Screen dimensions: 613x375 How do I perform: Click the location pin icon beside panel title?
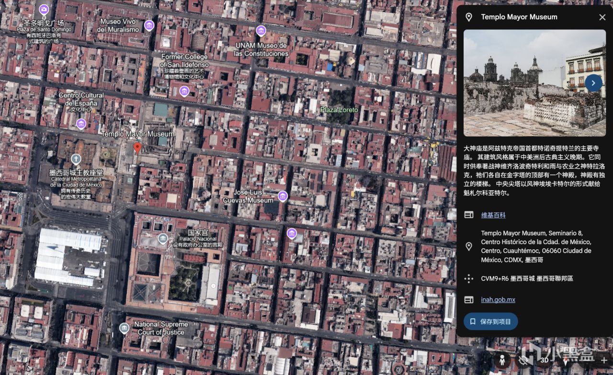469,17
